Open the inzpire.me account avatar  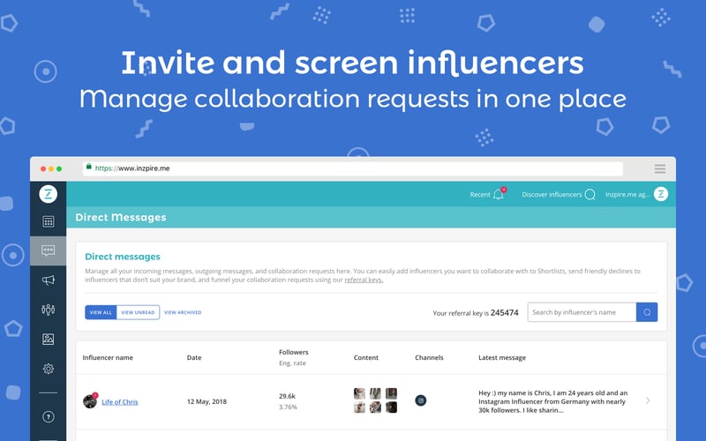660,194
